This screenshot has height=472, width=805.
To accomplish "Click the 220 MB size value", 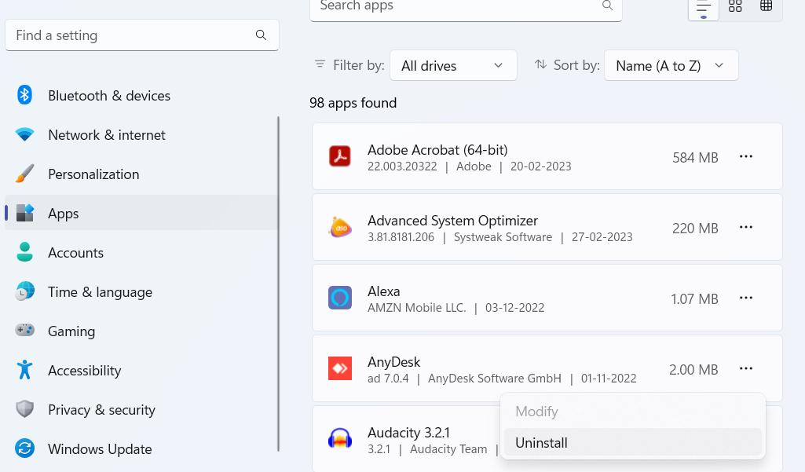I will (x=695, y=229).
